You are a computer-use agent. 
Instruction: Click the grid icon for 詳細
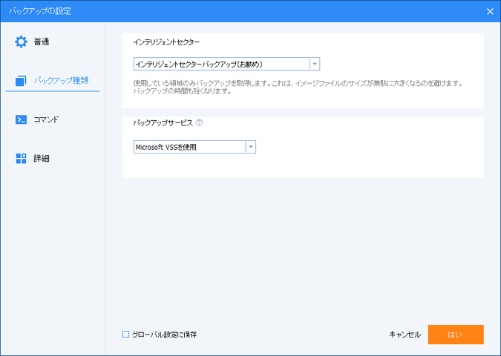(21, 159)
